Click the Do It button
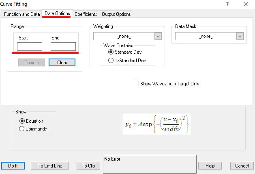The width and height of the screenshot is (255, 174). 13,165
